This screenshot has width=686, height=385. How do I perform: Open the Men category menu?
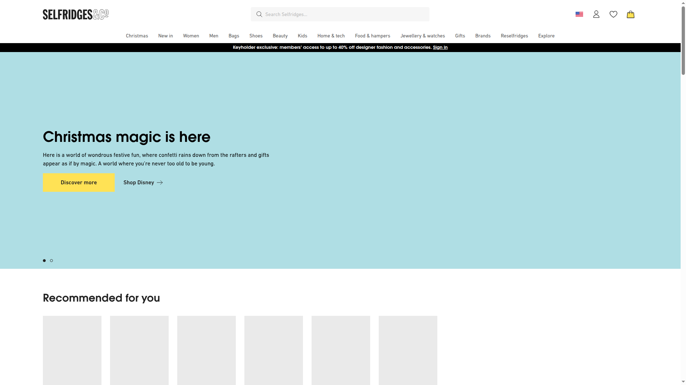coord(214,36)
